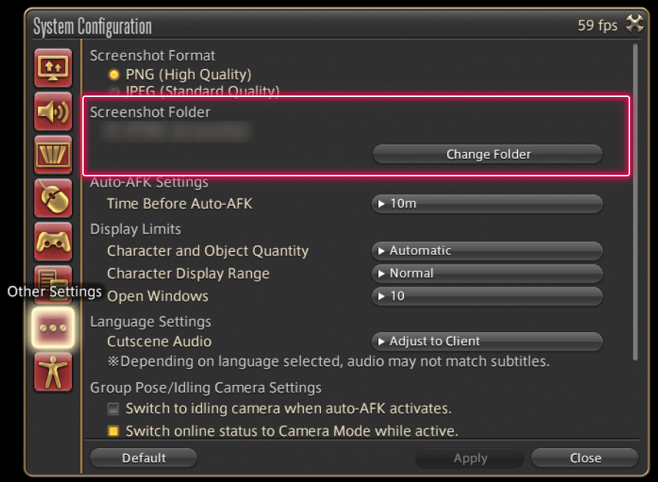This screenshot has width=658, height=482.
Task: Open the Sound Settings speaker icon
Action: 53,112
